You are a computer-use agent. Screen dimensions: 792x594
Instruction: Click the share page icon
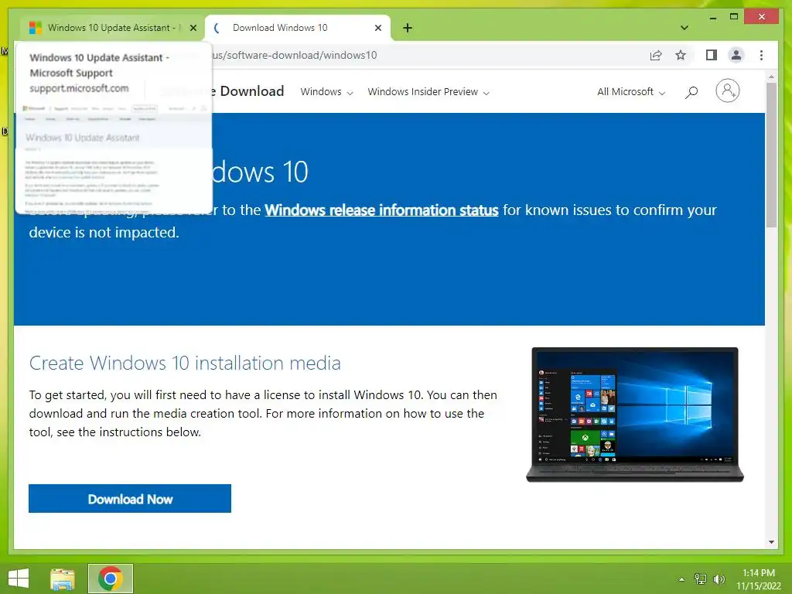click(x=656, y=55)
